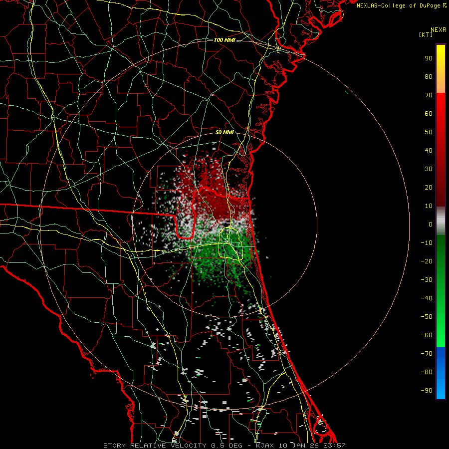Click the 100 NMI range ring label
This screenshot has height=449, width=449.
(x=224, y=40)
